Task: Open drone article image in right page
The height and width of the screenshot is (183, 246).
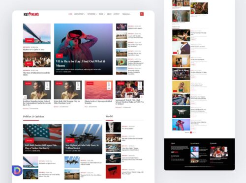Action: (x=181, y=112)
